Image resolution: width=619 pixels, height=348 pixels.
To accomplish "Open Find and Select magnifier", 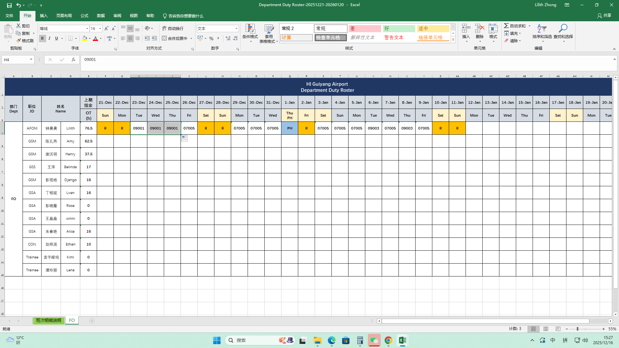I will (563, 29).
